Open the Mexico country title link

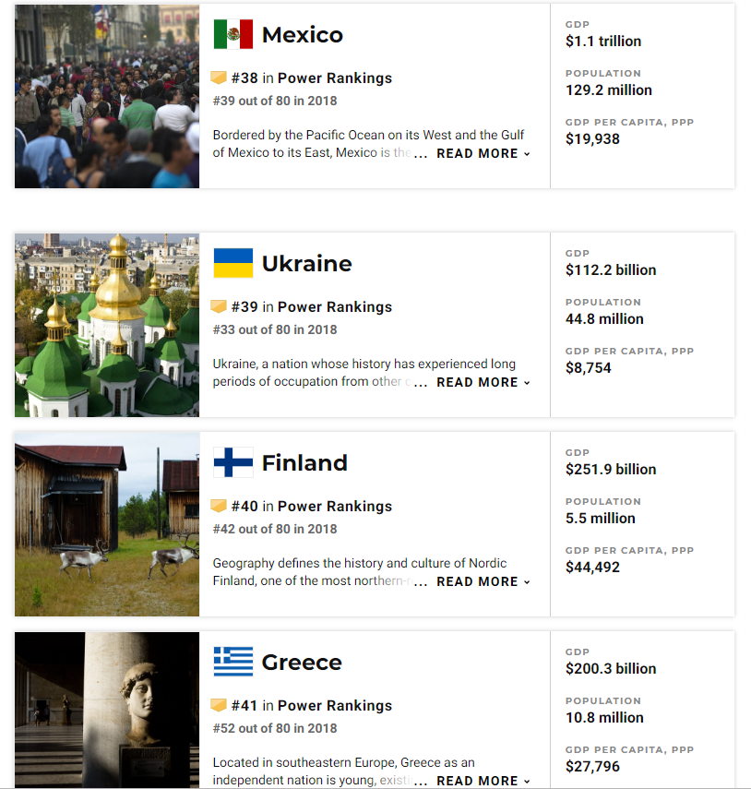click(303, 35)
